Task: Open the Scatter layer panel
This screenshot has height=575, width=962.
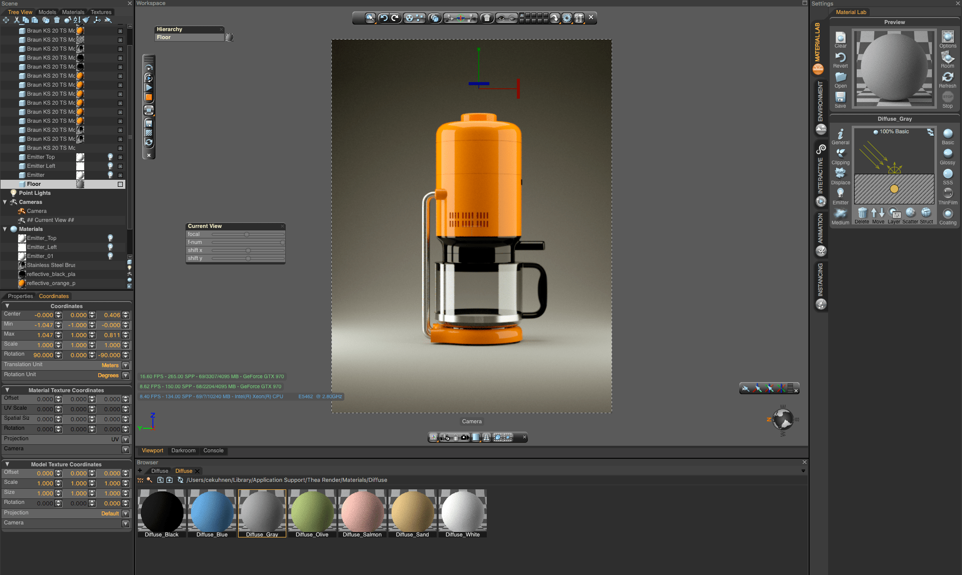Action: (910, 215)
